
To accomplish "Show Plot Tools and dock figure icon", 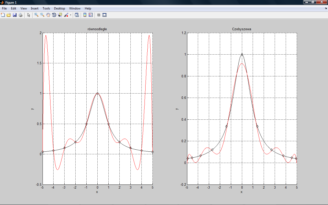I will (105, 15).
